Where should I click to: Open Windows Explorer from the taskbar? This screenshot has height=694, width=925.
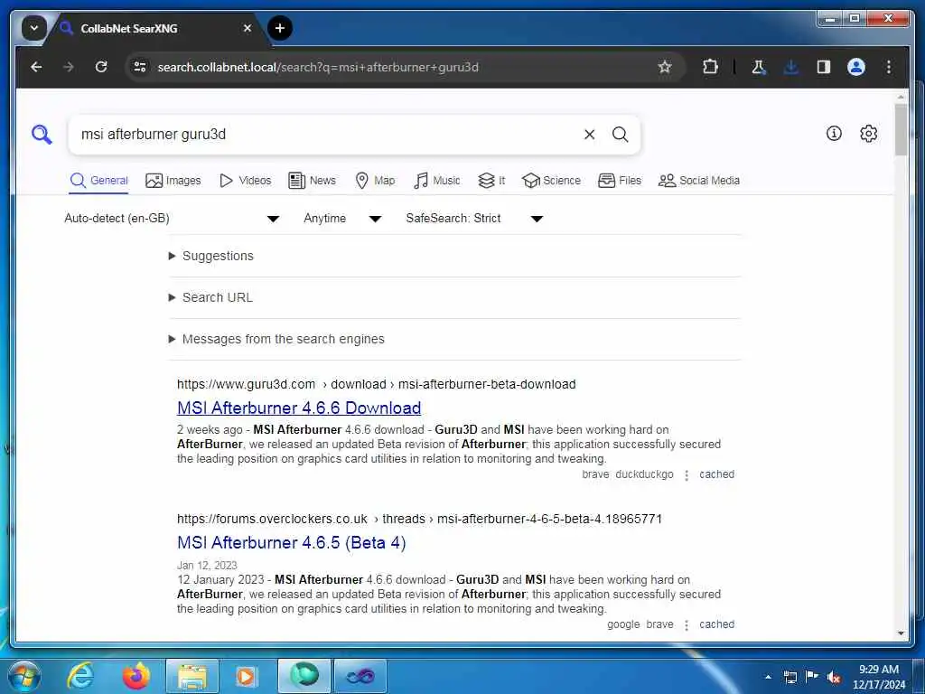point(192,676)
